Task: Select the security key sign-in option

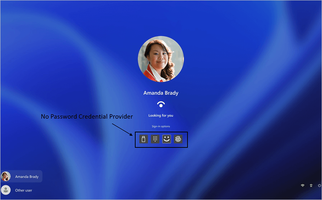Action: [x=143, y=139]
